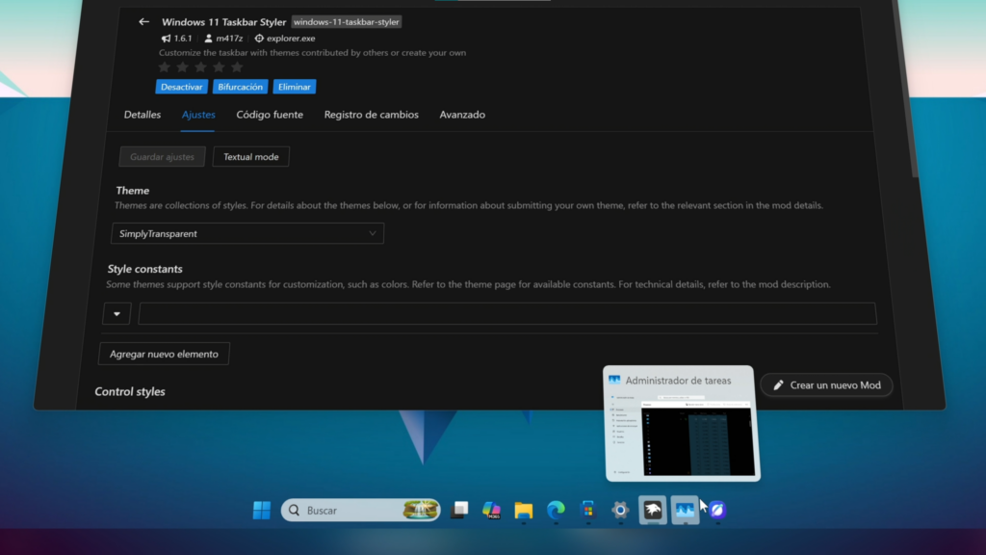This screenshot has height=555, width=986.
Task: Click the version 1.6.1 label
Action: (x=183, y=39)
